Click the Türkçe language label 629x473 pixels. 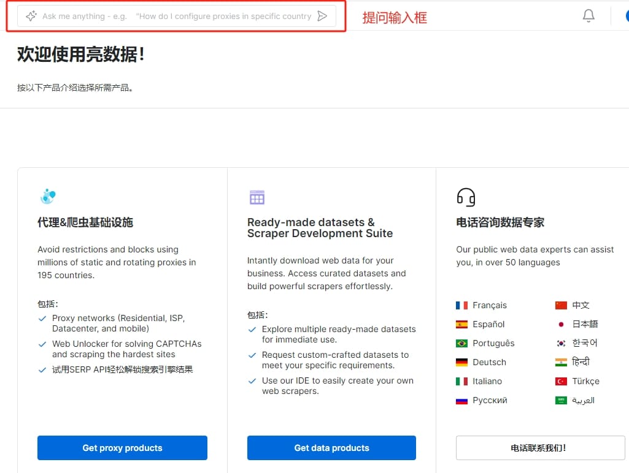click(x=585, y=381)
